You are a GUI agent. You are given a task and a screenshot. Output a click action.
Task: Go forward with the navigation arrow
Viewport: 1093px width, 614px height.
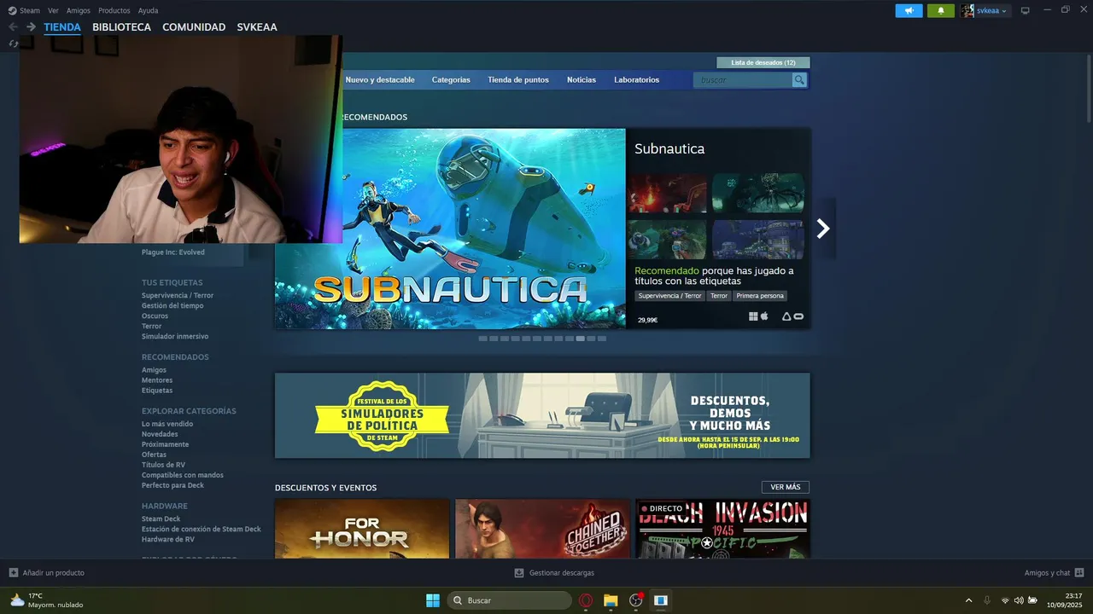point(31,27)
